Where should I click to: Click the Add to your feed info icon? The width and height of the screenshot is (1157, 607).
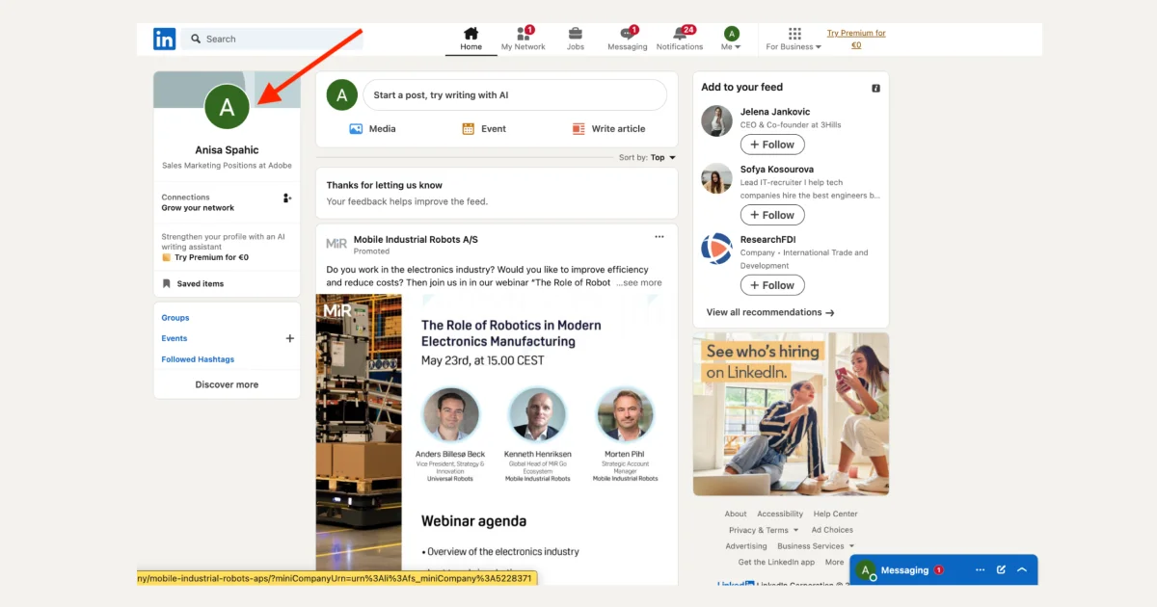click(x=876, y=88)
